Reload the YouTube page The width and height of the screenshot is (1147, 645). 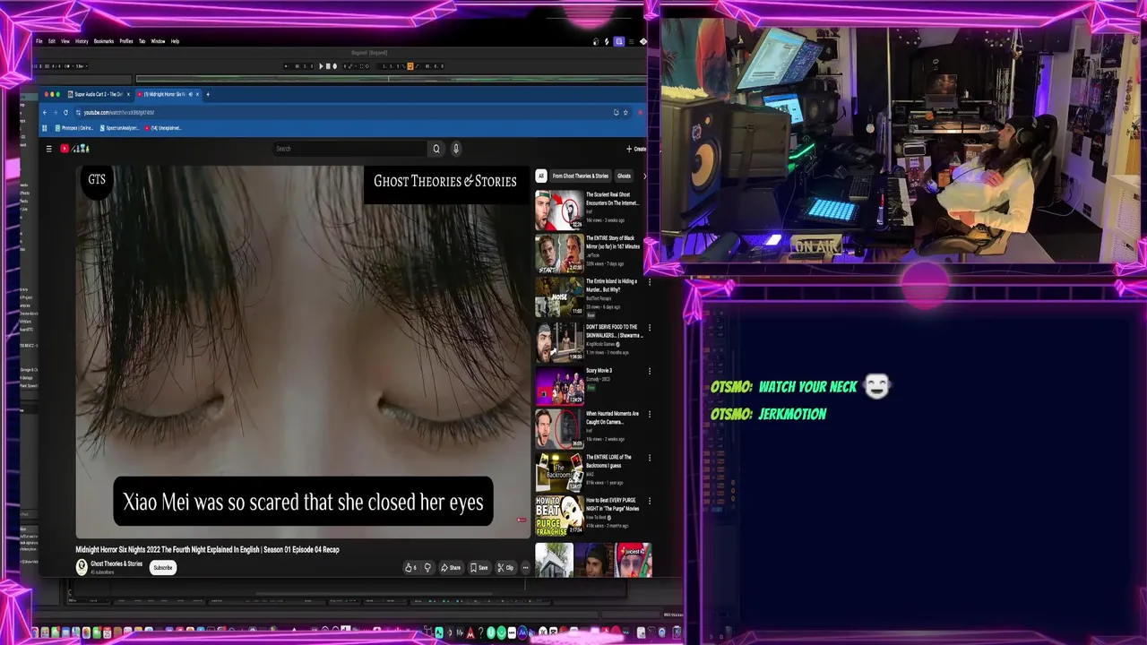pyautogui.click(x=65, y=112)
